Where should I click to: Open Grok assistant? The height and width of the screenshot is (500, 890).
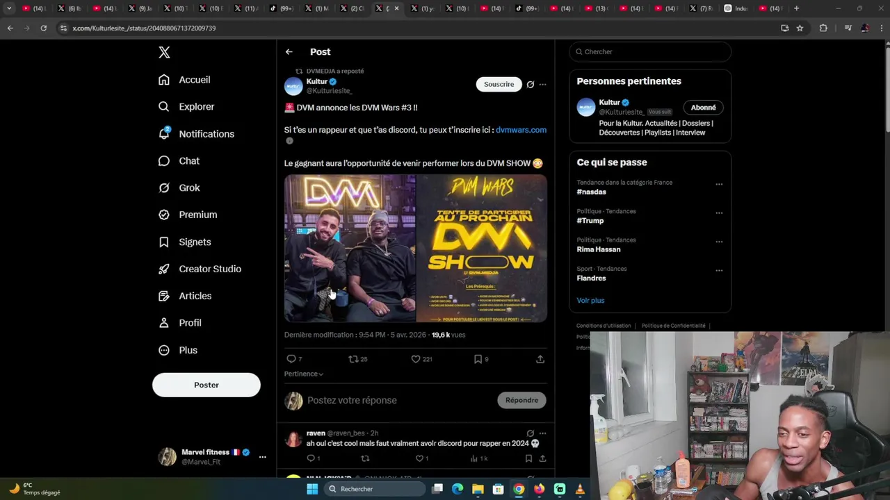click(179, 188)
